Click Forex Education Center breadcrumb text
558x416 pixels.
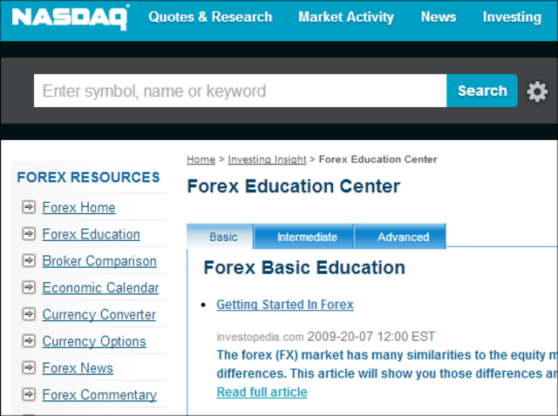(378, 159)
